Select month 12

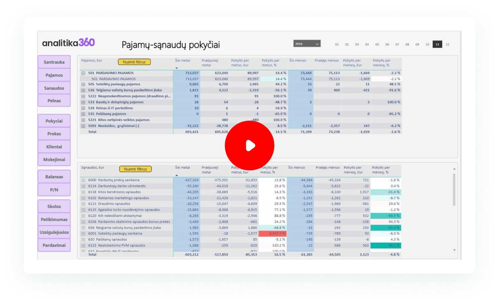click(x=447, y=44)
